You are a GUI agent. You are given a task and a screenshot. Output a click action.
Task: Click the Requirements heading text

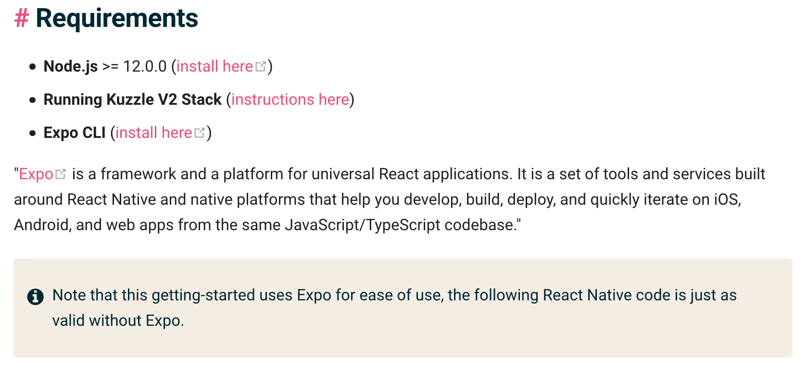pyautogui.click(x=117, y=19)
